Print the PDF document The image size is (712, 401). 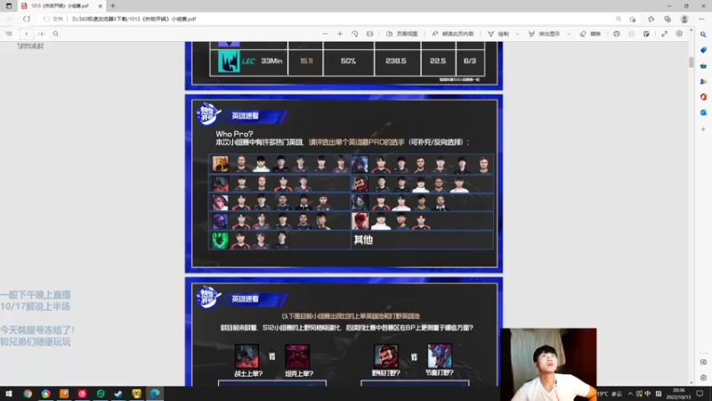tap(617, 34)
